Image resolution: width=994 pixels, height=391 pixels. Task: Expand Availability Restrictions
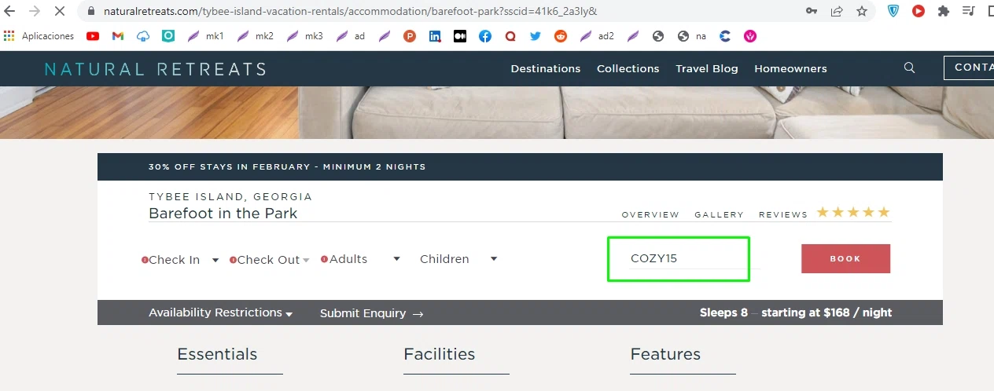click(x=221, y=312)
